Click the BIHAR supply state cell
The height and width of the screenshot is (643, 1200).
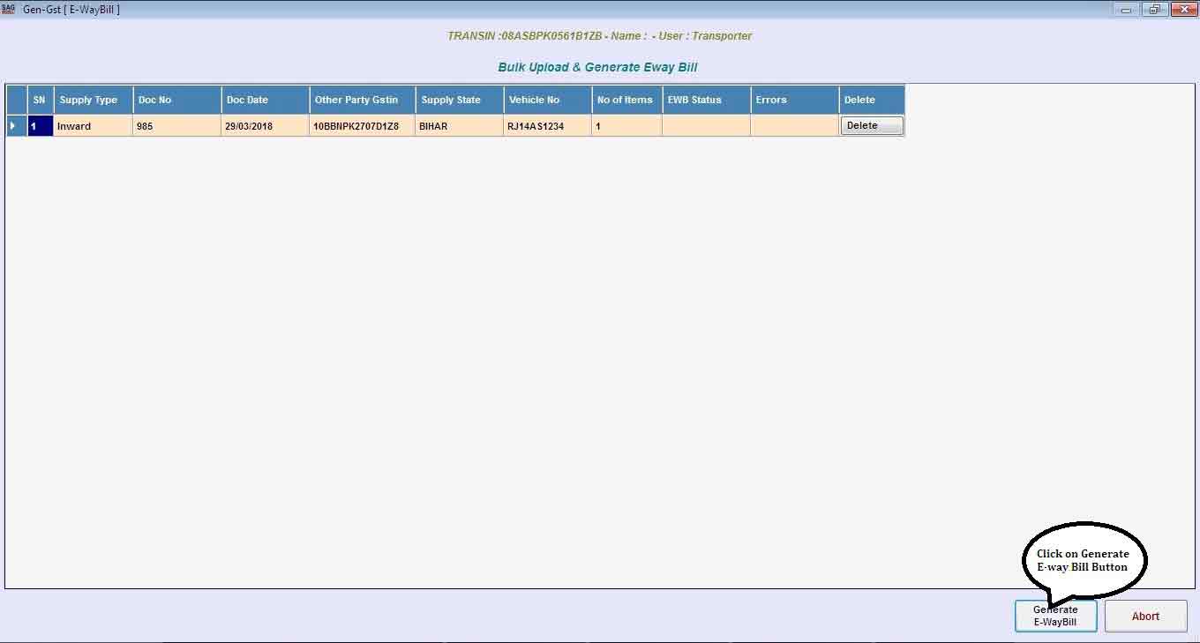(459, 126)
